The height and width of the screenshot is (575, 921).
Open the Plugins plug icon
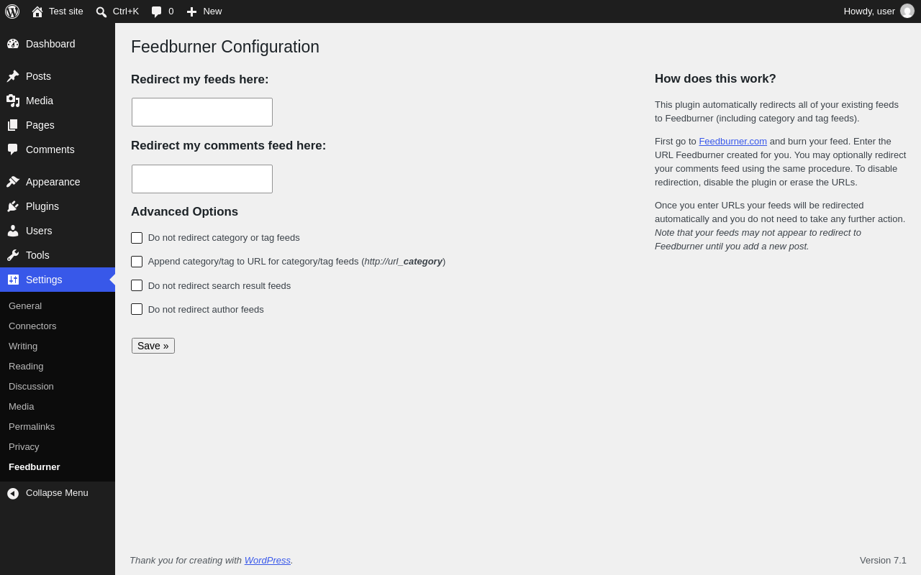click(x=13, y=206)
